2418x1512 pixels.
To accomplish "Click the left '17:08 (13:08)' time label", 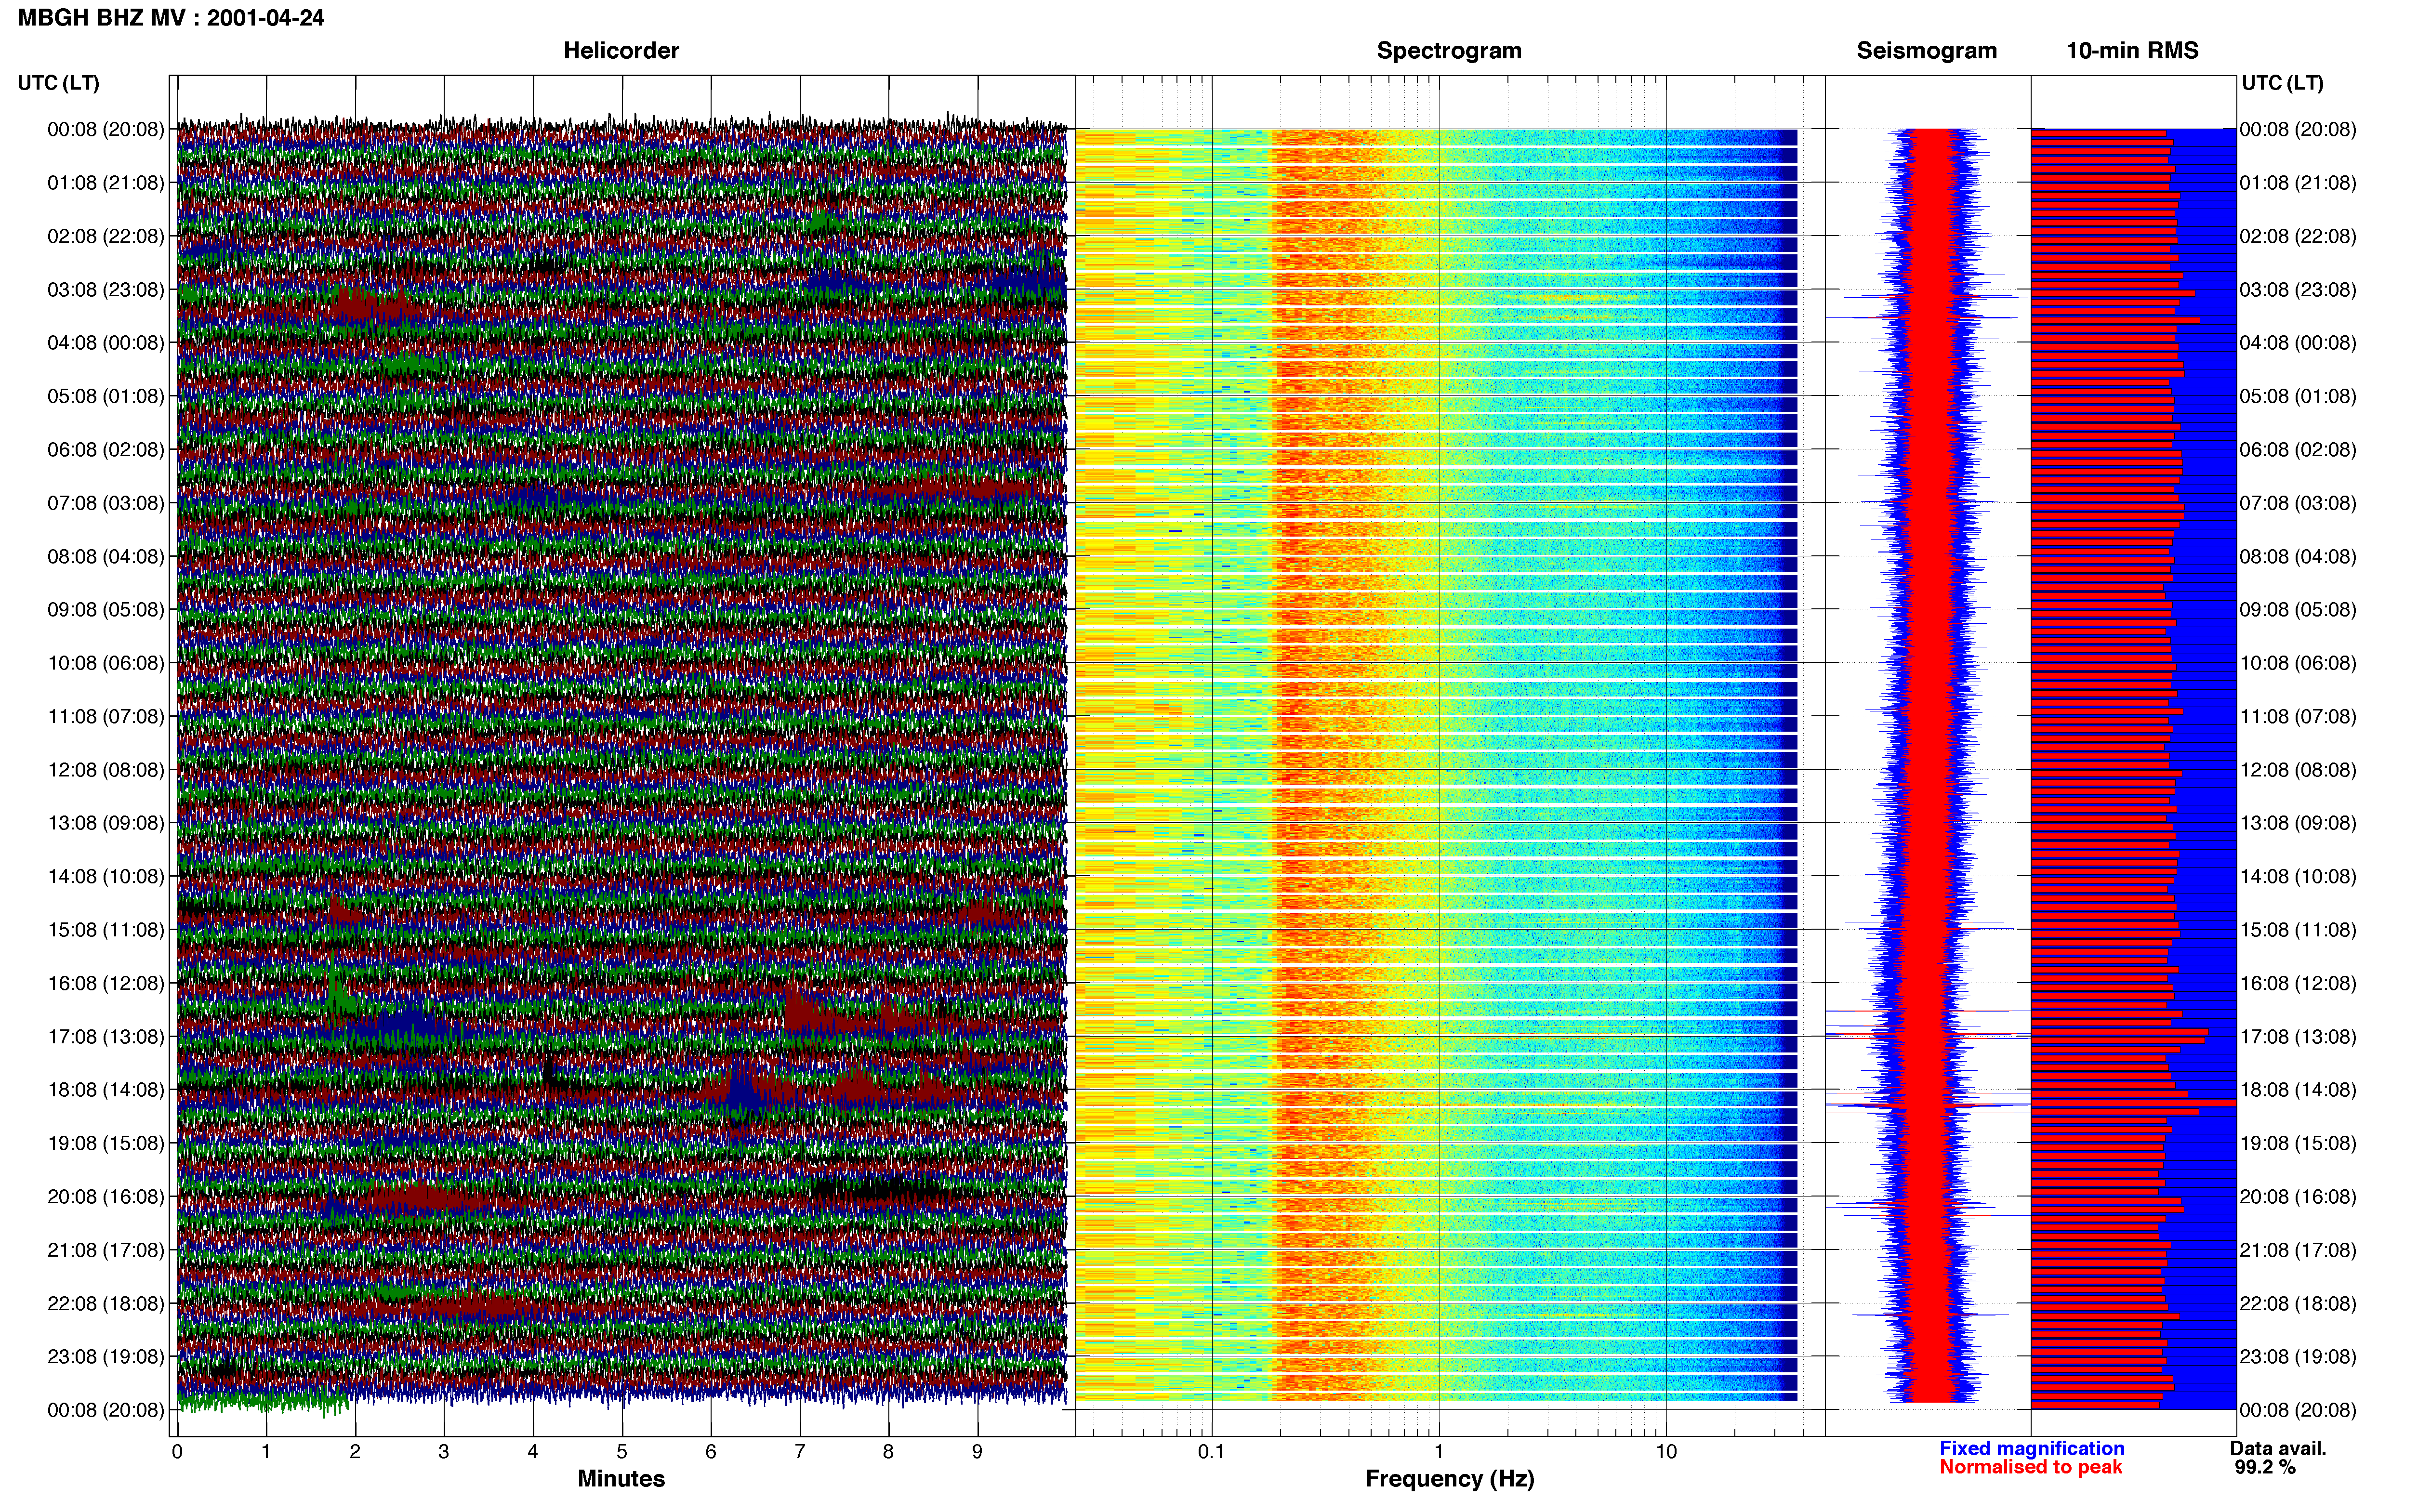I will (105, 1036).
